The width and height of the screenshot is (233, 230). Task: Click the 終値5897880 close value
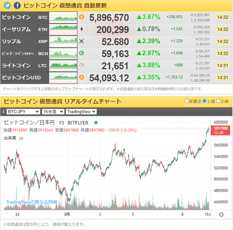pyautogui.click(x=93, y=130)
